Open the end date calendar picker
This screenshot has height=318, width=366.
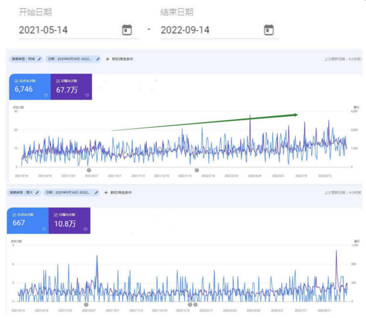[268, 30]
